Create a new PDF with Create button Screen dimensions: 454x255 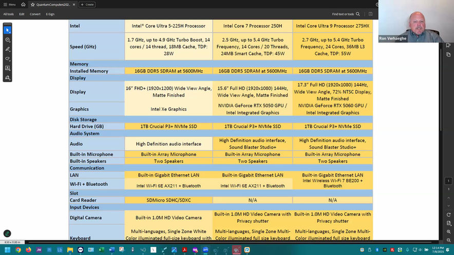coord(87,5)
